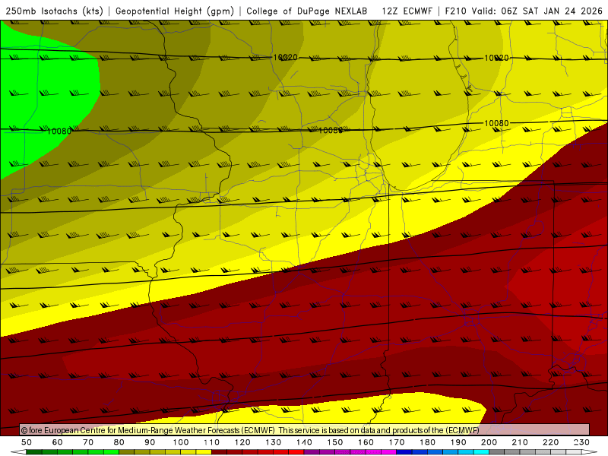The height and width of the screenshot is (456, 608).
Task: Select the "Geopotential Height (gpm)" header label
Action: [x=175, y=11]
